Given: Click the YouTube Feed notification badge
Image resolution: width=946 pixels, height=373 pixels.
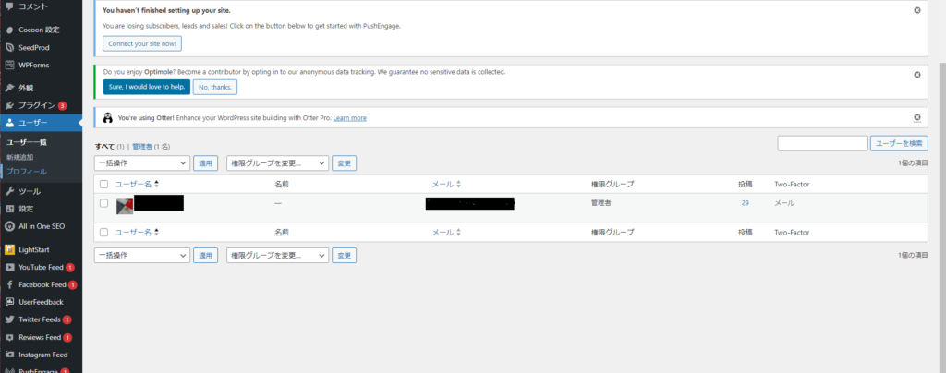Looking at the screenshot, I should tap(70, 267).
